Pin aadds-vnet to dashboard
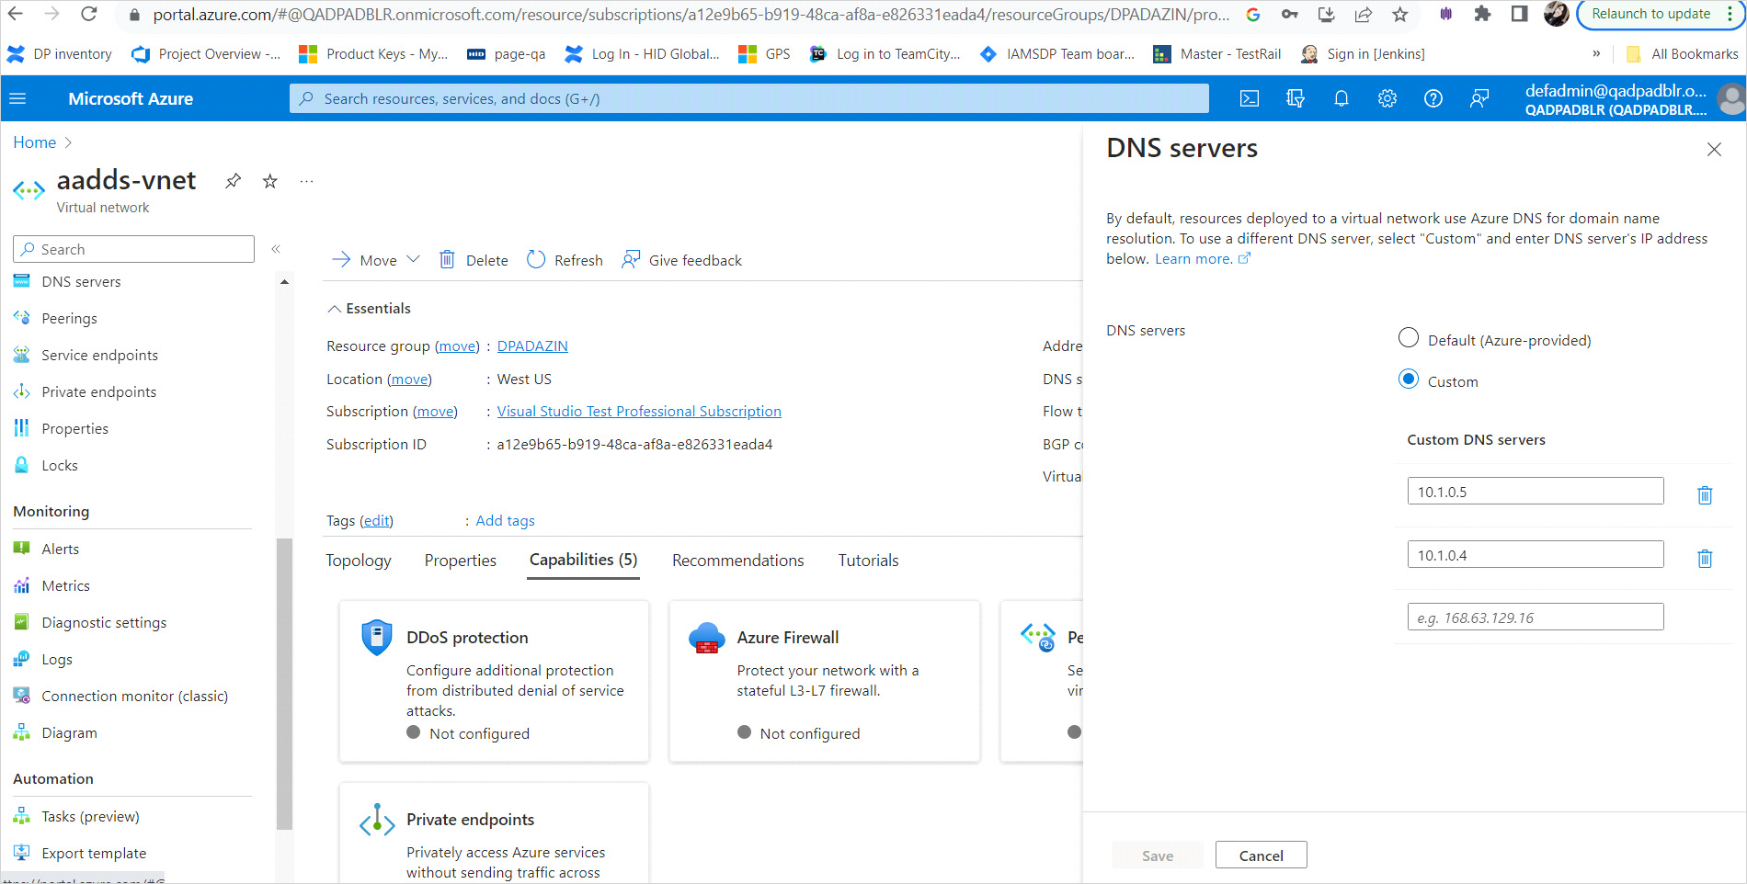Viewport: 1747px width, 884px height. pos(234,181)
